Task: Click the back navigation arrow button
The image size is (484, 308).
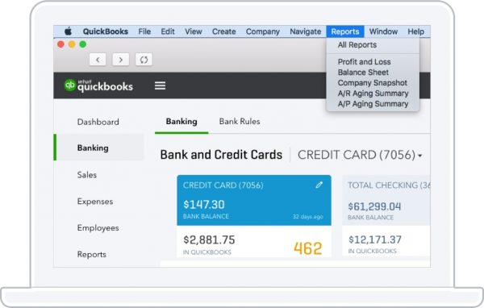Action: (98, 60)
